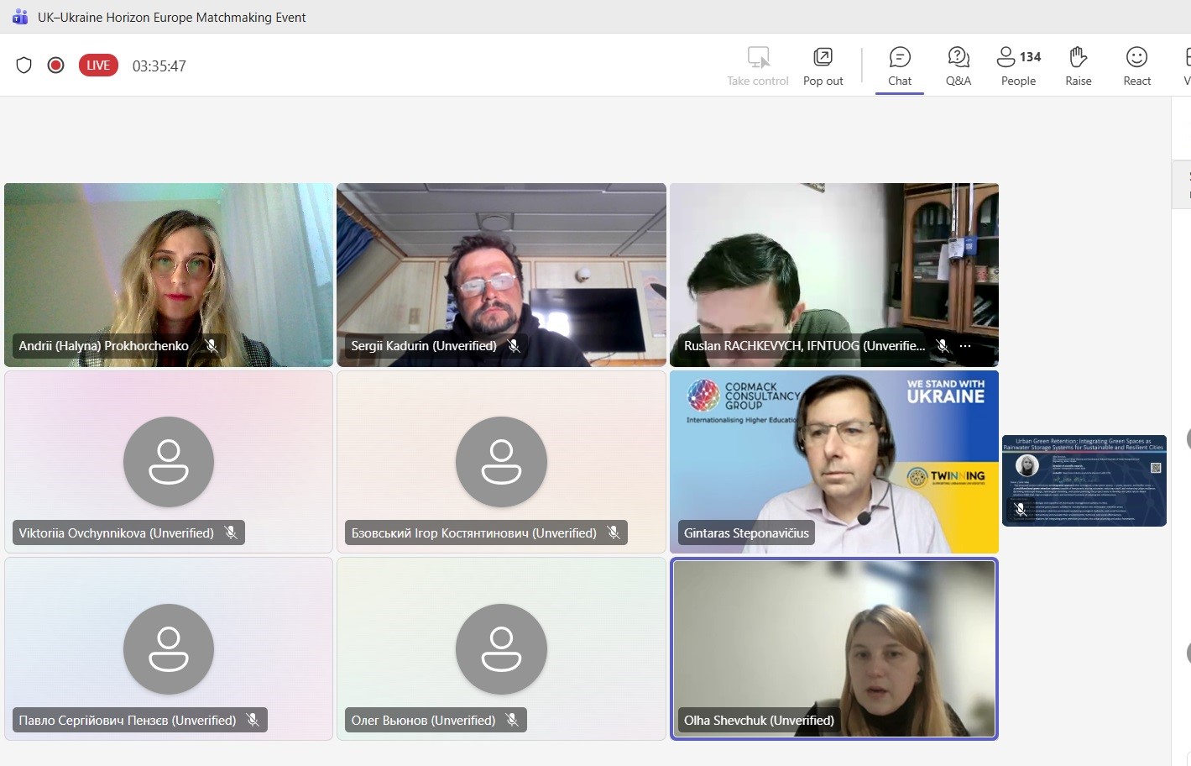Image resolution: width=1191 pixels, height=766 pixels.
Task: Click the Teams app icon in title bar
Action: tap(20, 17)
